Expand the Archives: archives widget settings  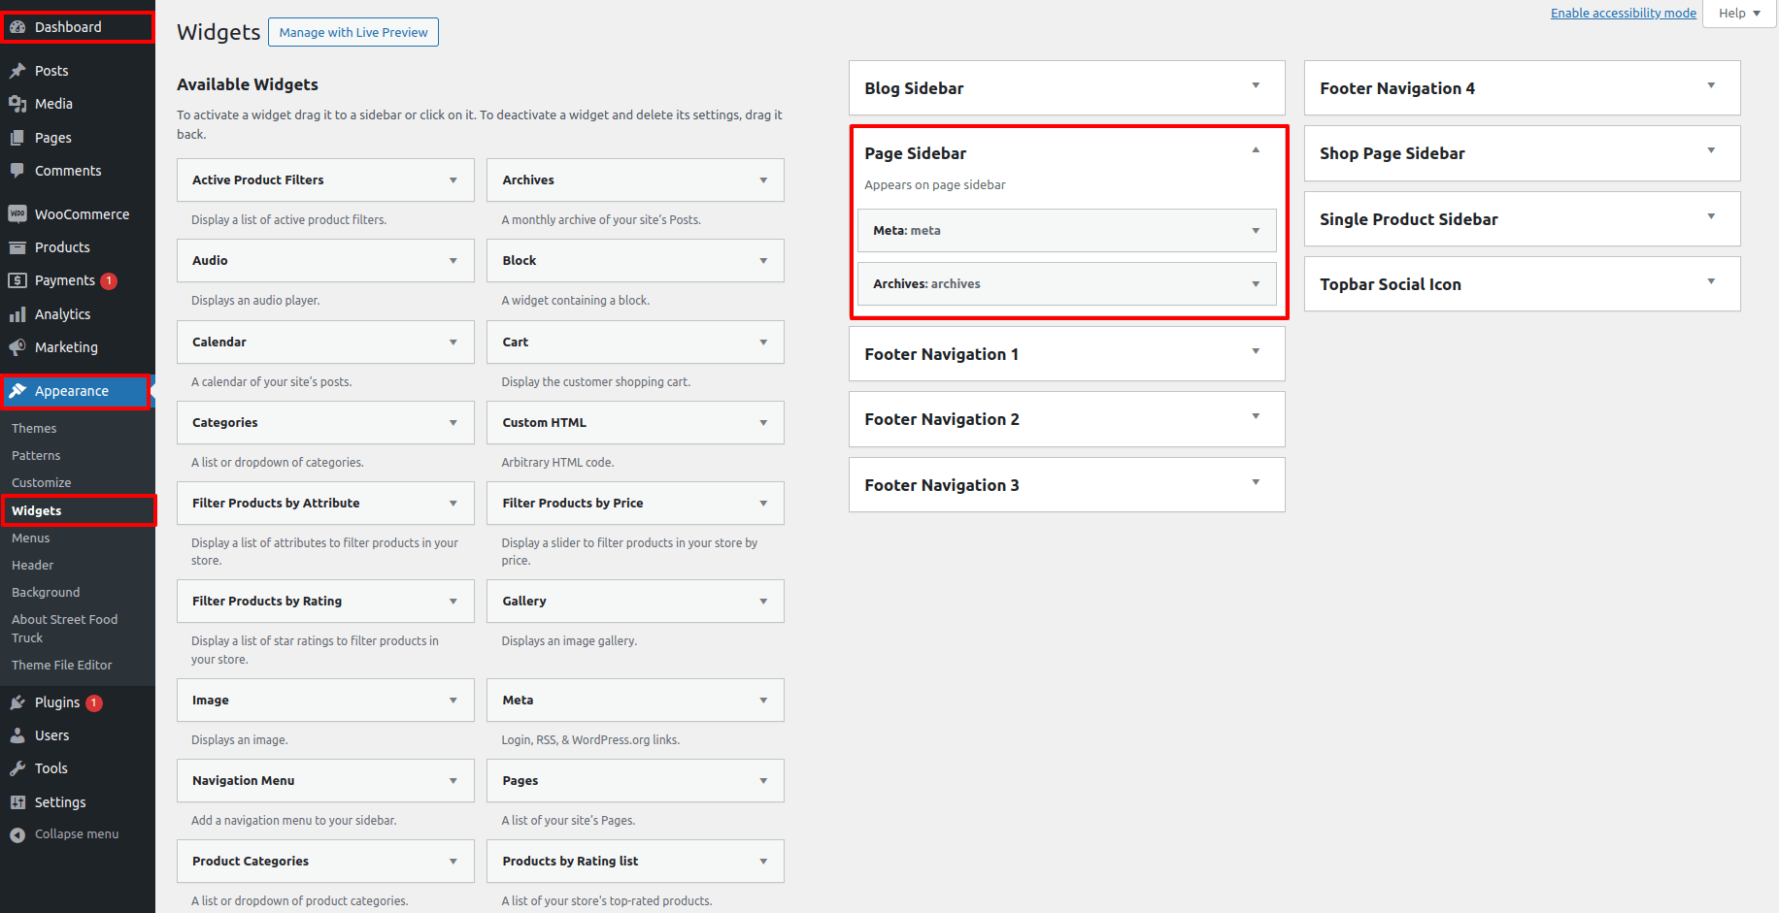coord(1256,284)
